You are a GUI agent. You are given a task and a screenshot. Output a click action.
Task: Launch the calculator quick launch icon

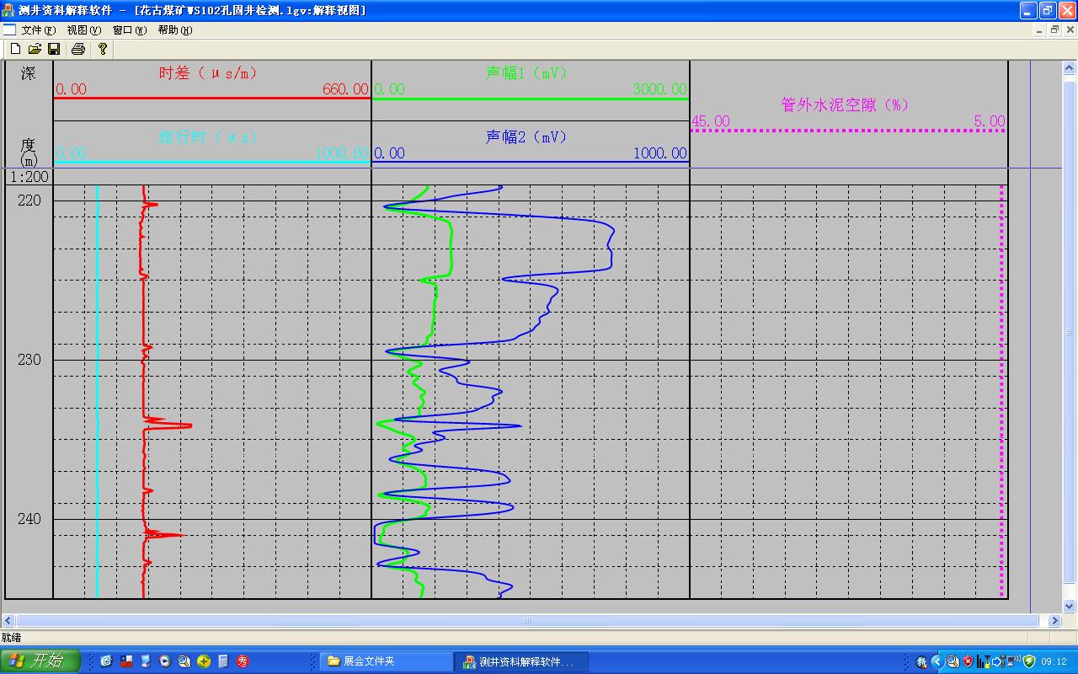pyautogui.click(x=223, y=661)
